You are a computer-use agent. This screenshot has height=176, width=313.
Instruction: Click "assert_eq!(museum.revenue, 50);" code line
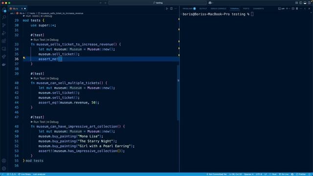68,103
